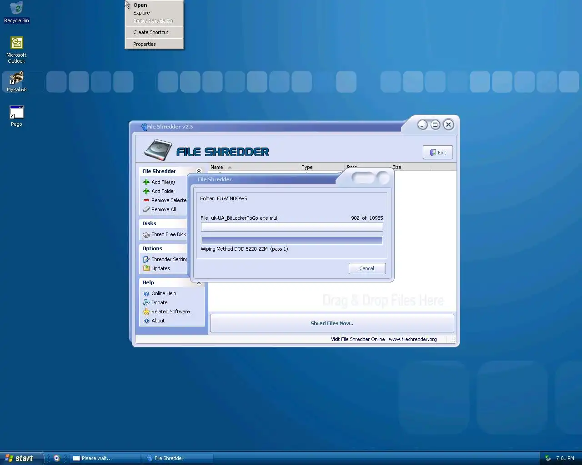Click the Add File(s) green plus icon
Image resolution: width=582 pixels, height=465 pixels.
point(146,182)
